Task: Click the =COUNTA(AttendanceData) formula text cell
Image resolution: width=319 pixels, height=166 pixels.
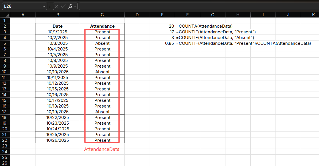Action: [187, 26]
